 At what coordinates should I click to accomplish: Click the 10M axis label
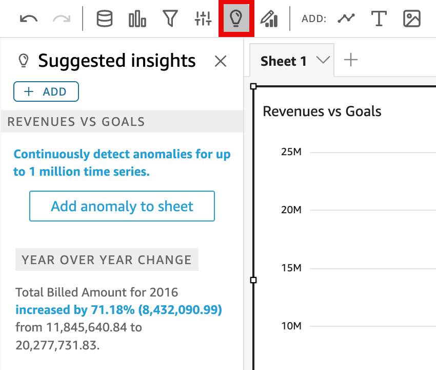tap(291, 326)
